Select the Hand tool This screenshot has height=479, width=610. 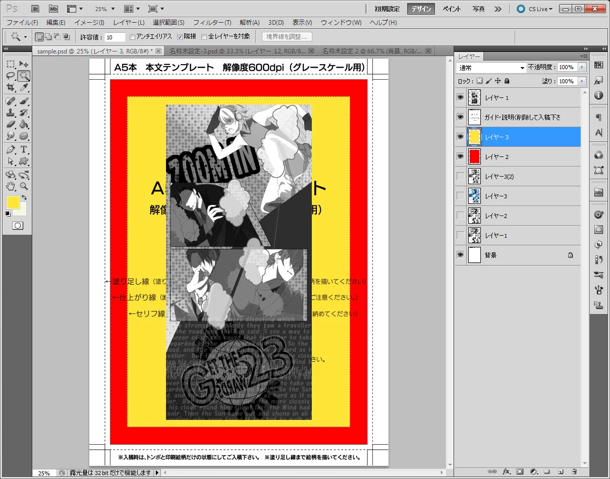coord(11,186)
